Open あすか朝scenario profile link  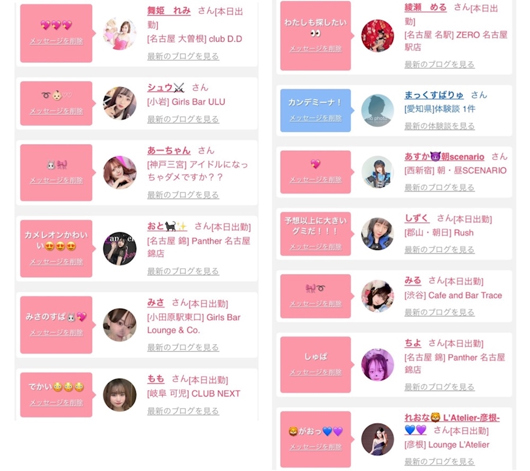click(444, 157)
